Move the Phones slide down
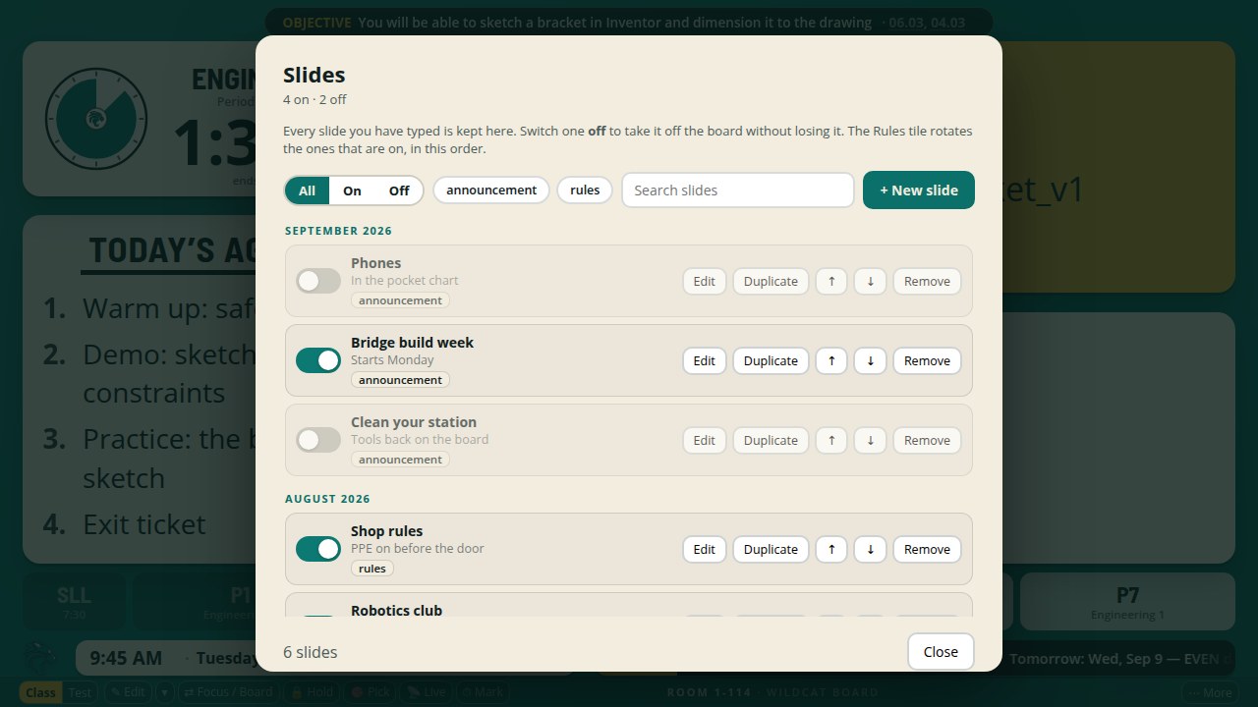The image size is (1258, 707). click(870, 281)
